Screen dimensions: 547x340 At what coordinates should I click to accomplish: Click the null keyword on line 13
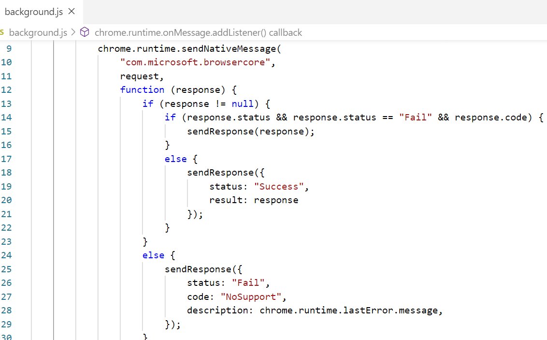pos(242,103)
